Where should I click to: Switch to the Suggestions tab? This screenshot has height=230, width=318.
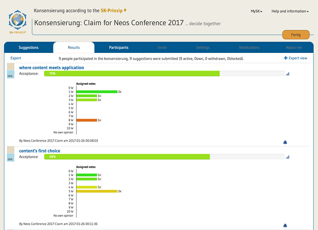pyautogui.click(x=29, y=47)
